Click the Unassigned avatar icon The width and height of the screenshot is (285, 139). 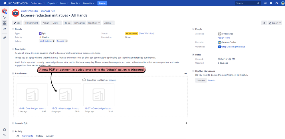point(219,34)
